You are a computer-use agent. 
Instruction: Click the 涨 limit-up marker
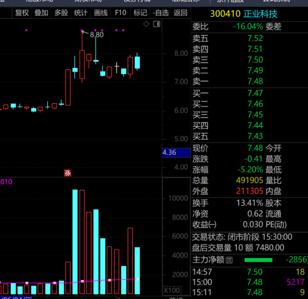[67, 173]
